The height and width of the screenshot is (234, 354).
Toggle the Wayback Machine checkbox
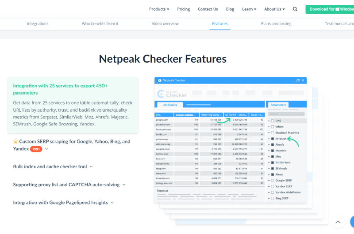(273, 132)
